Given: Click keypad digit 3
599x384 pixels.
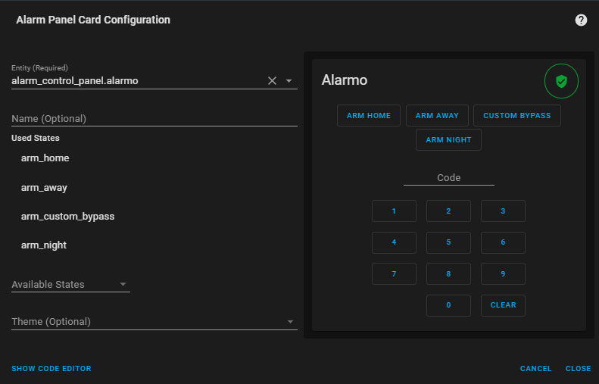Looking at the screenshot, I should coord(503,211).
